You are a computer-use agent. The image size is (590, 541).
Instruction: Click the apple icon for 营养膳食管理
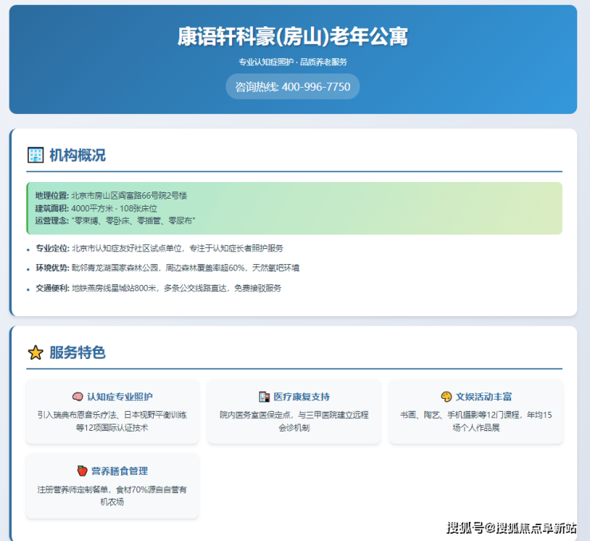pos(82,471)
